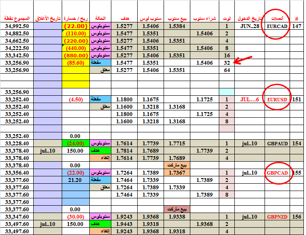Select row number 151 cell
Viewport: 306px width, 235px height.
click(297, 100)
